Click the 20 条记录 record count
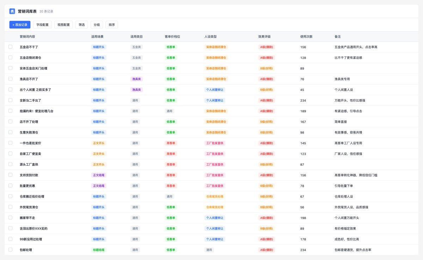 tap(46, 12)
